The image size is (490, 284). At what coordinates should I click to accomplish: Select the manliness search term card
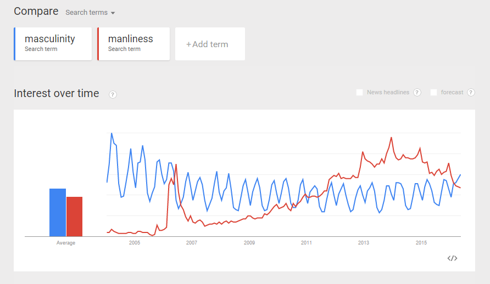tap(133, 44)
